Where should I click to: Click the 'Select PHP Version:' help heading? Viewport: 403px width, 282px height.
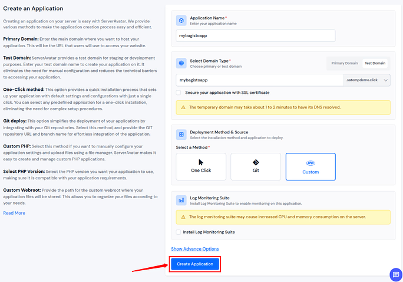(x=24, y=171)
